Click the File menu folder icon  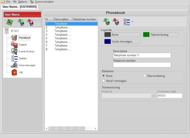[3, 1]
